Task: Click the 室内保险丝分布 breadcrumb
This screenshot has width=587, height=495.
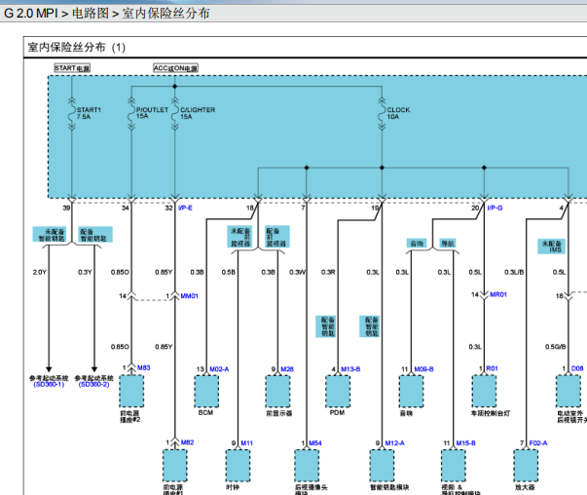Action: pyautogui.click(x=165, y=14)
